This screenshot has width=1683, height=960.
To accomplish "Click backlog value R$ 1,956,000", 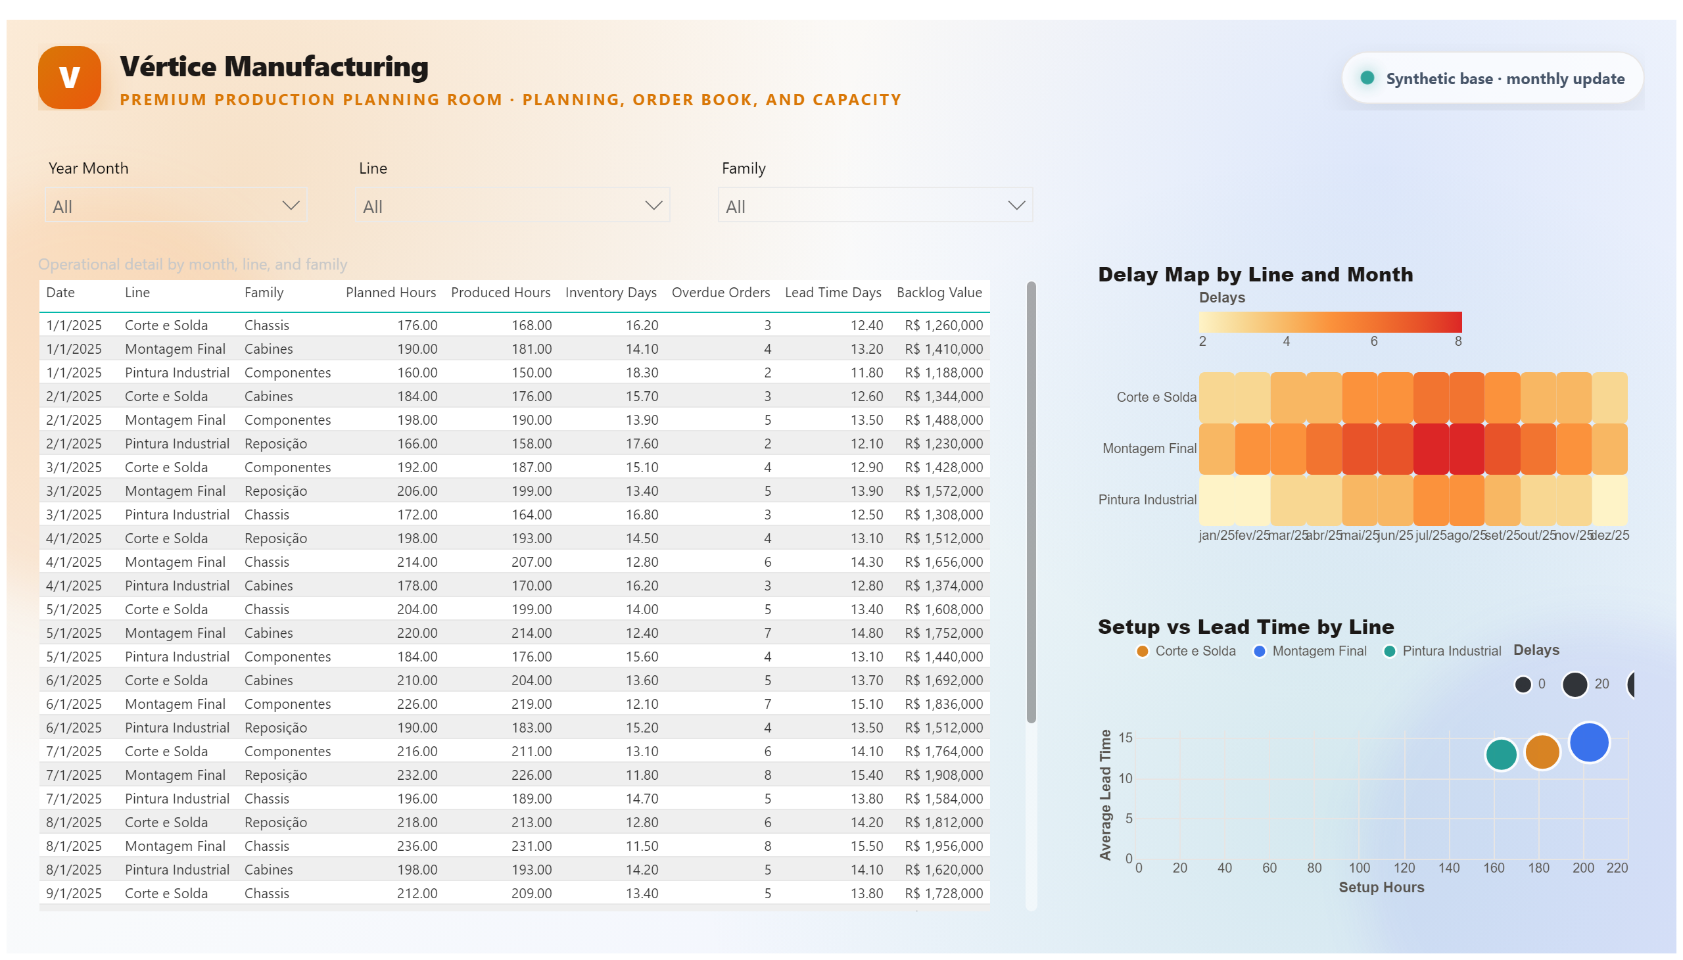I will (x=943, y=846).
